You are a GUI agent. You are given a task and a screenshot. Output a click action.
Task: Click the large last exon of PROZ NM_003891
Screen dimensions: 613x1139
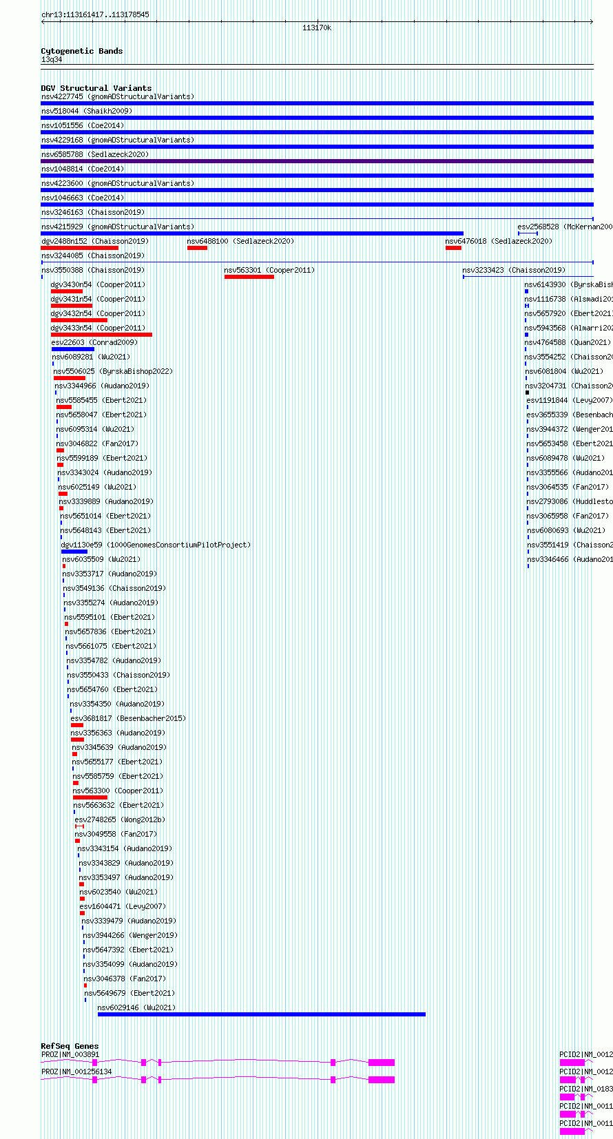tap(382, 1063)
